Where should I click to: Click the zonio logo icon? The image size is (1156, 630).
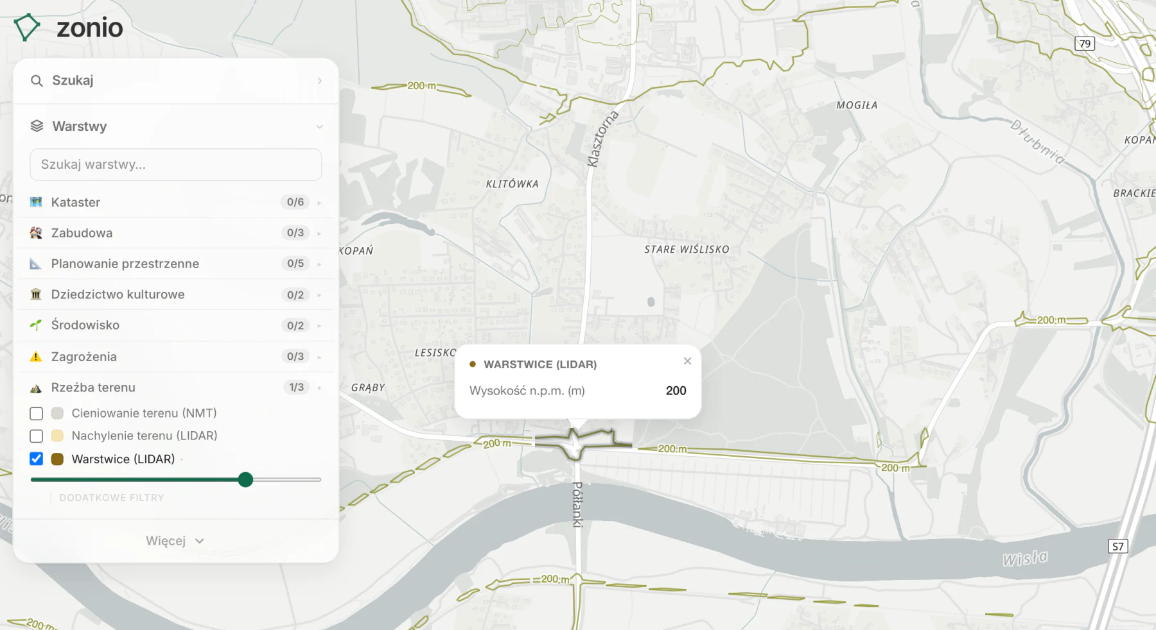click(x=26, y=28)
